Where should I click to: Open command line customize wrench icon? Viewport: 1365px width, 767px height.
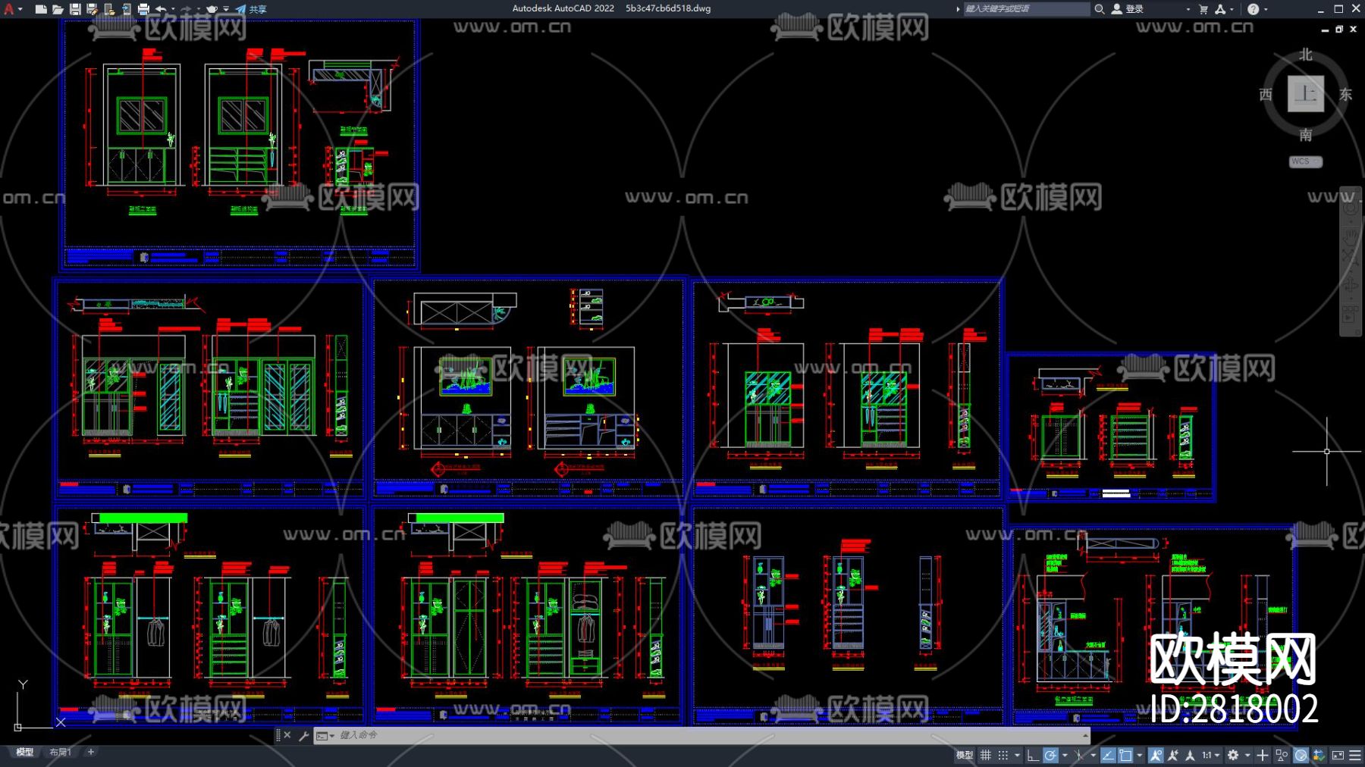pyautogui.click(x=303, y=735)
